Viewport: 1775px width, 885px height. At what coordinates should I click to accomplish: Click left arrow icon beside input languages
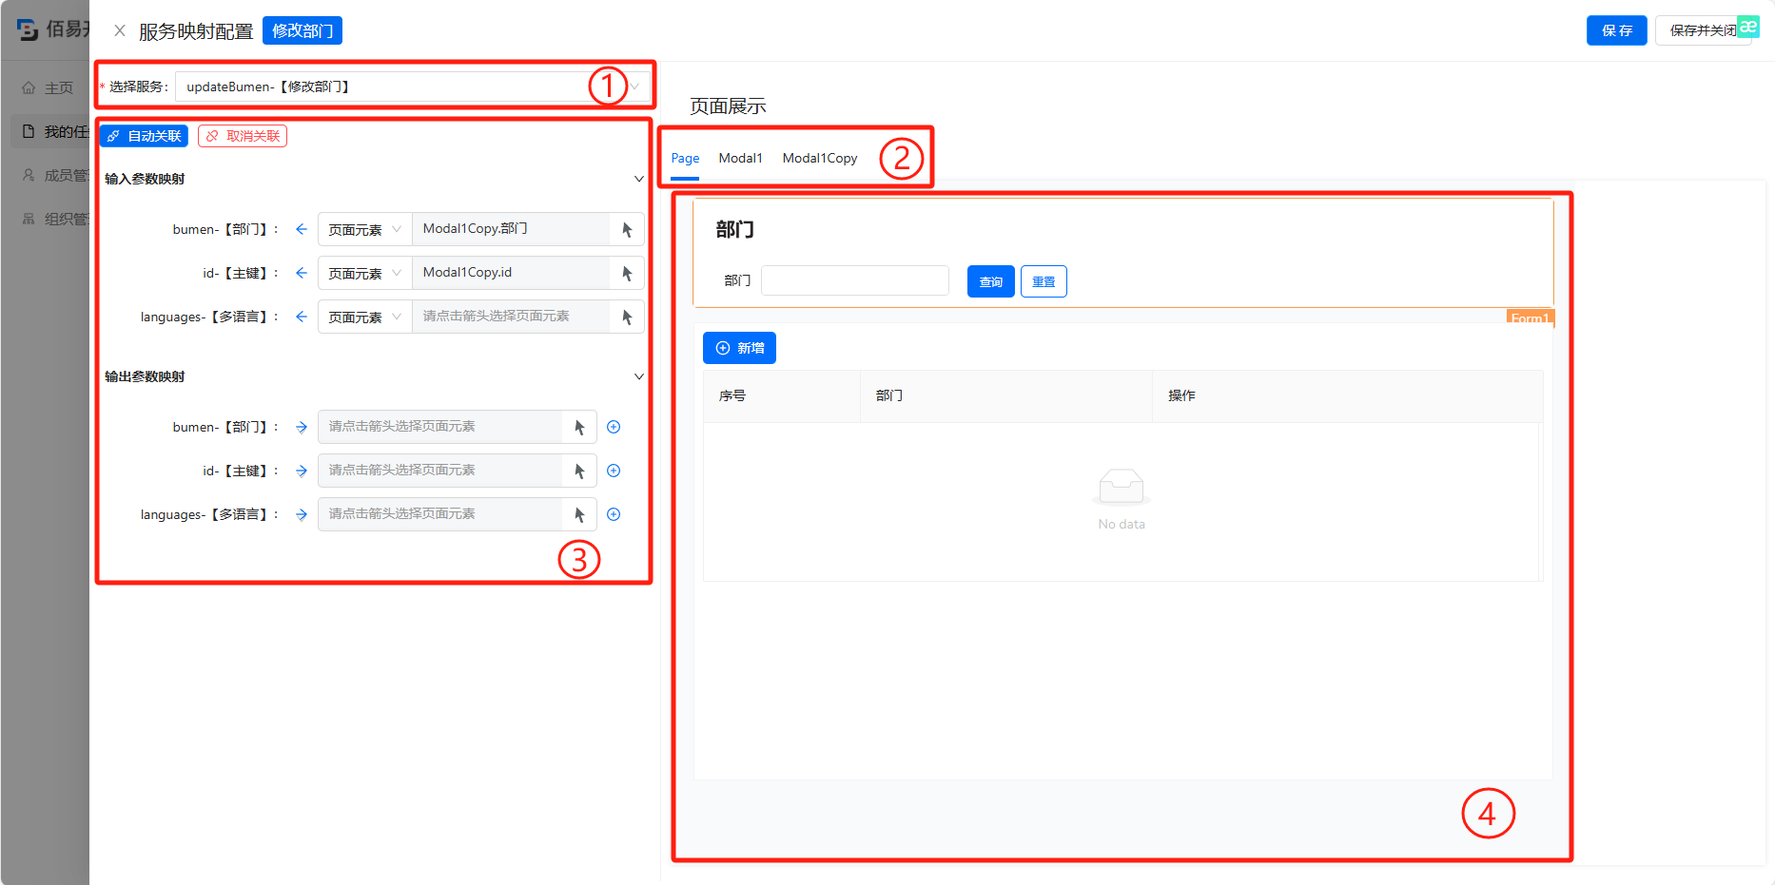tap(302, 317)
